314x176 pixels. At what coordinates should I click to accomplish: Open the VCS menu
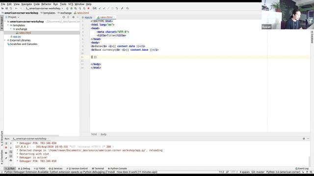coord(71,4)
